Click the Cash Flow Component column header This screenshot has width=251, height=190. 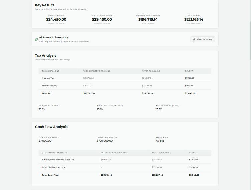[55, 153]
